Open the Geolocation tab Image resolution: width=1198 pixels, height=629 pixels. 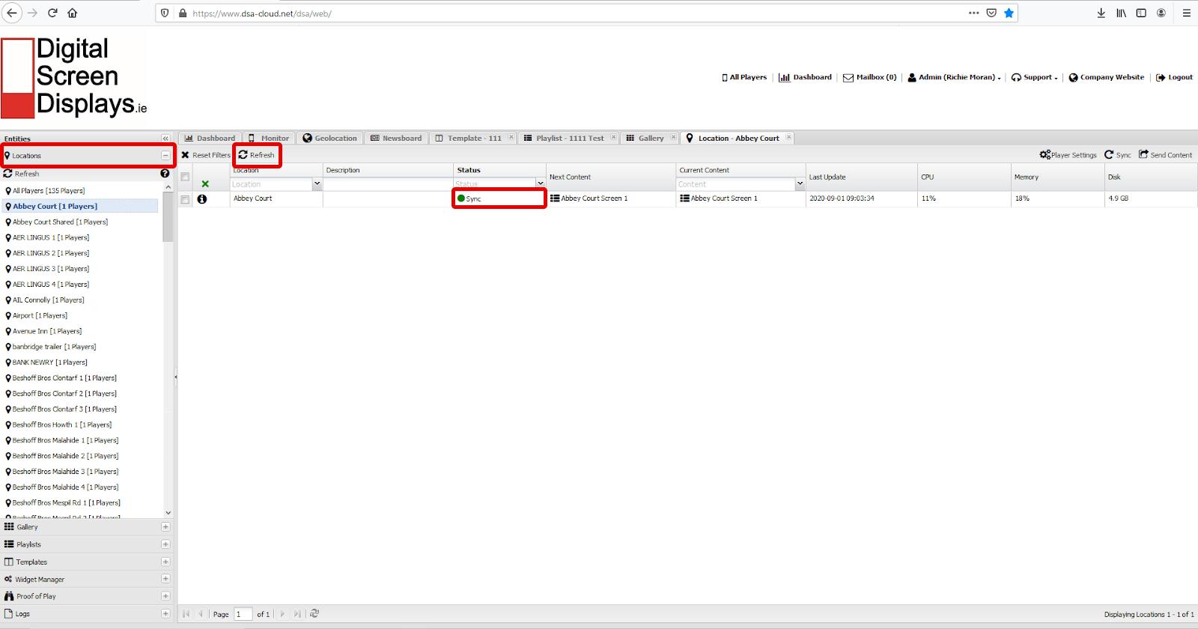coord(330,138)
